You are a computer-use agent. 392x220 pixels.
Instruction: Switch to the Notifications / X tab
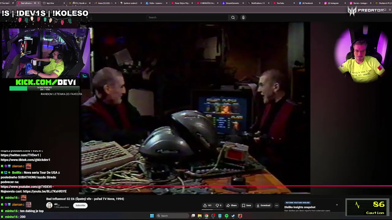pyautogui.click(x=258, y=3)
